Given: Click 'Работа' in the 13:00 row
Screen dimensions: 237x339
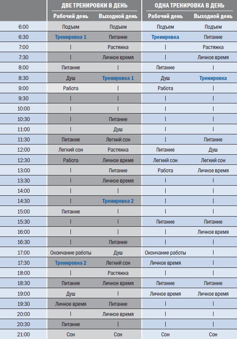Looking at the screenshot, I should point(165,170).
